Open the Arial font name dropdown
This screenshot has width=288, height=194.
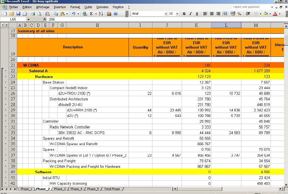(x=166, y=13)
